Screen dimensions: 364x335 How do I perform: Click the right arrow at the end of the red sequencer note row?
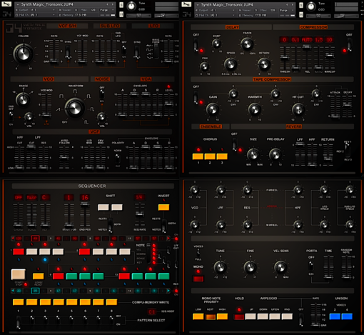click(x=168, y=239)
